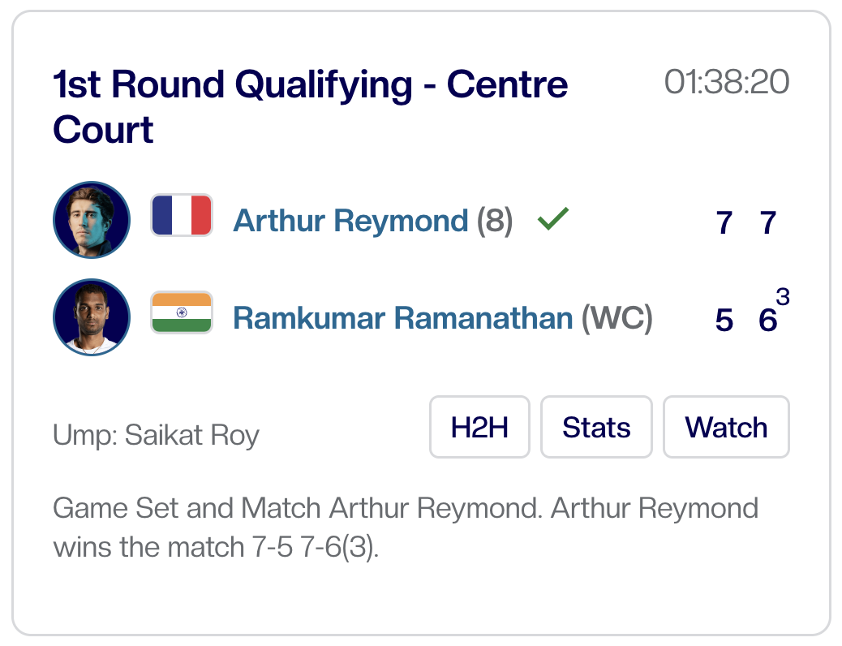This screenshot has width=842, height=646.
Task: View match Stats
Action: pyautogui.click(x=596, y=427)
